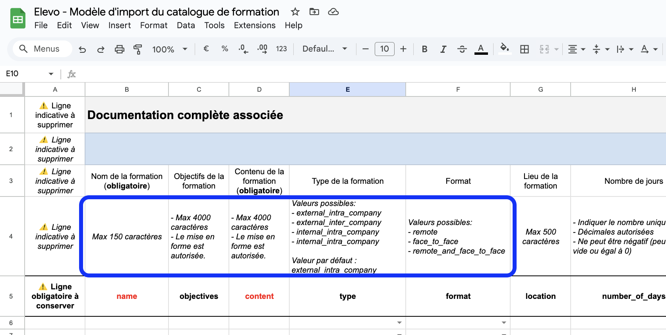Toggle italic formatting
Viewport: 666px width, 335px height.
tap(443, 49)
